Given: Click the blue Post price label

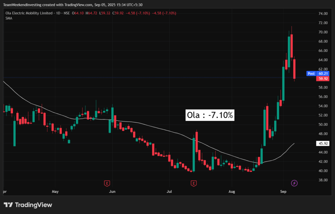Looking at the screenshot, I should point(311,74).
